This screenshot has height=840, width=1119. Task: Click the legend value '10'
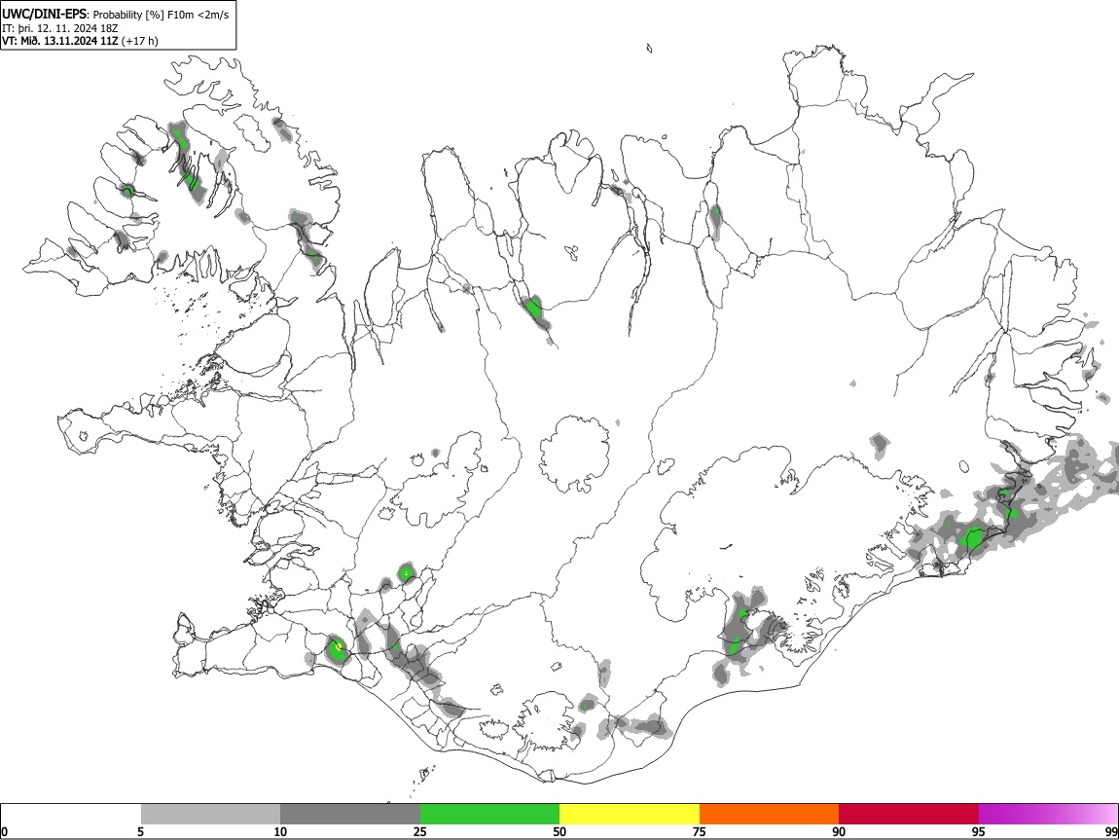click(280, 831)
